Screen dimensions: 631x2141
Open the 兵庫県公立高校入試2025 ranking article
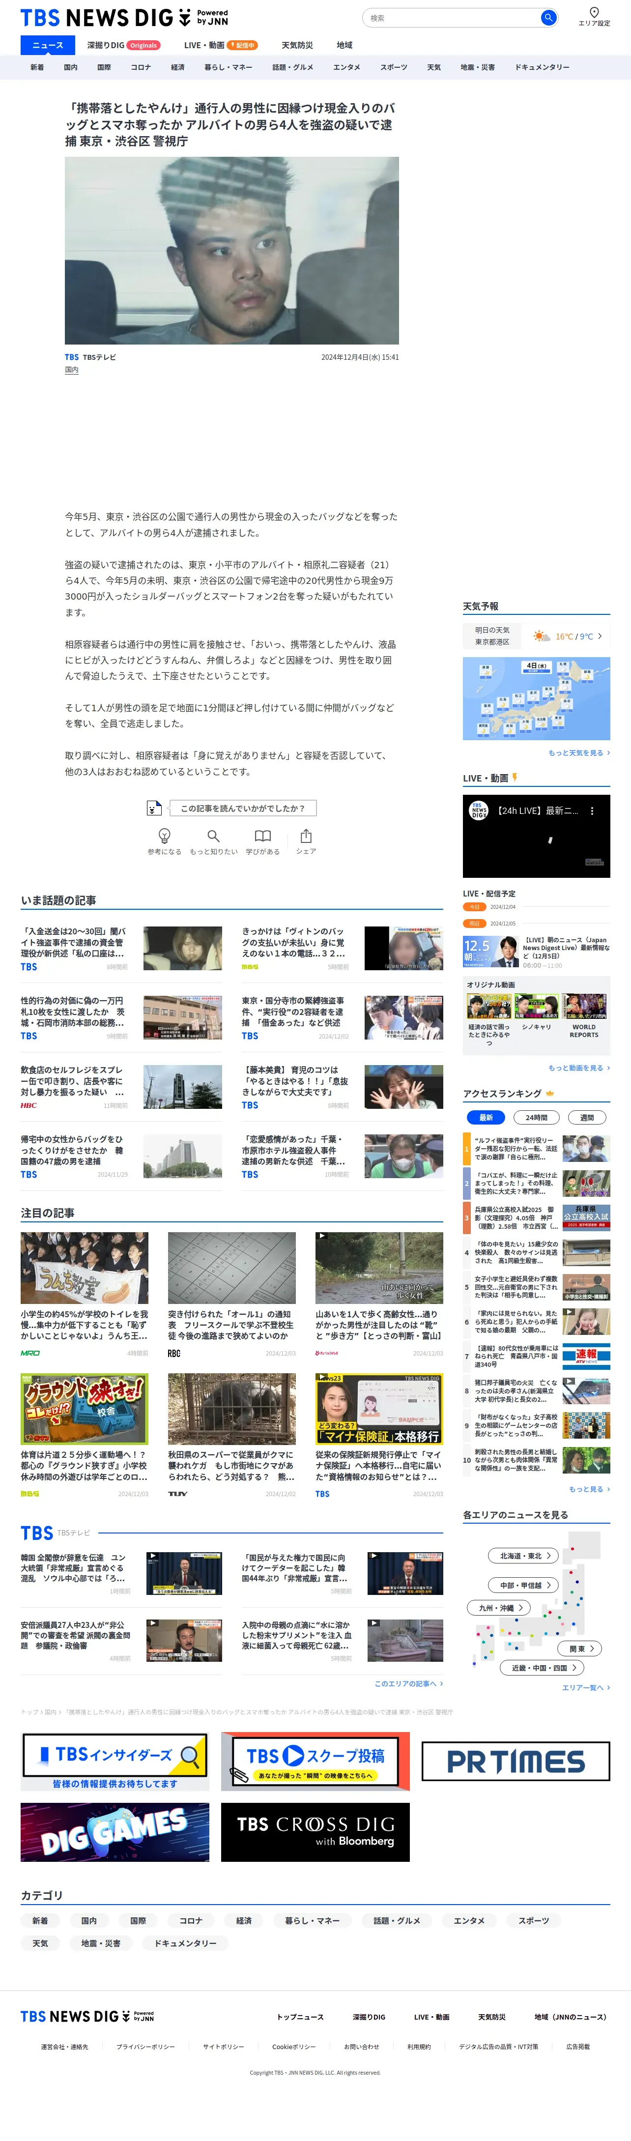[536, 1217]
